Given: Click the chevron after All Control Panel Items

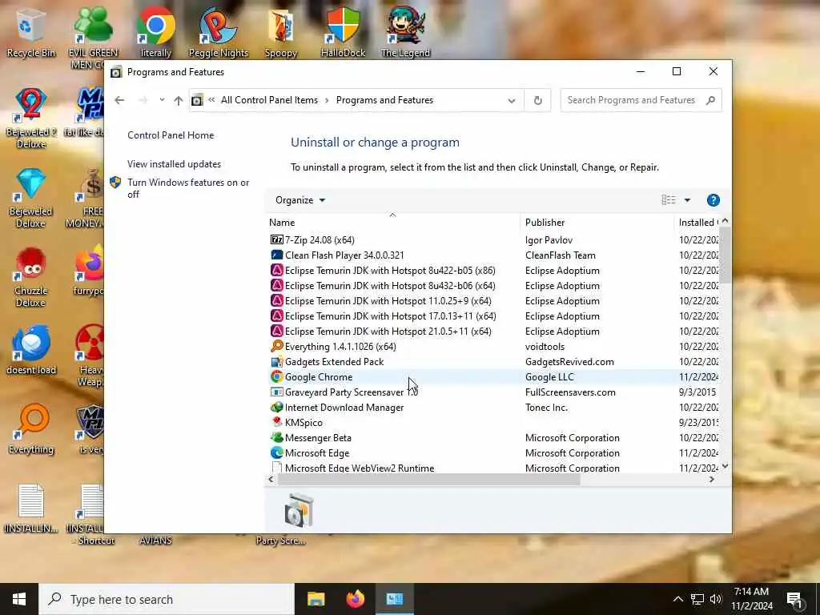Looking at the screenshot, I should (x=327, y=100).
